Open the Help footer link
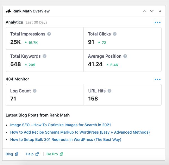This screenshot has height=165, width=169. 32,154
